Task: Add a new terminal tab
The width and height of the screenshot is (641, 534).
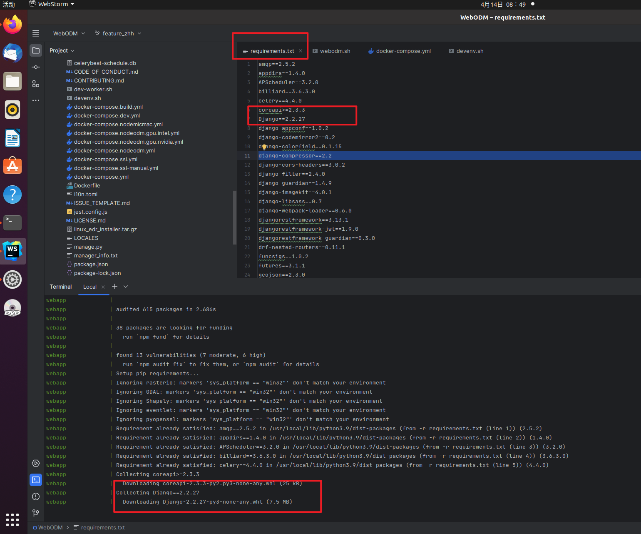Action: (x=114, y=287)
